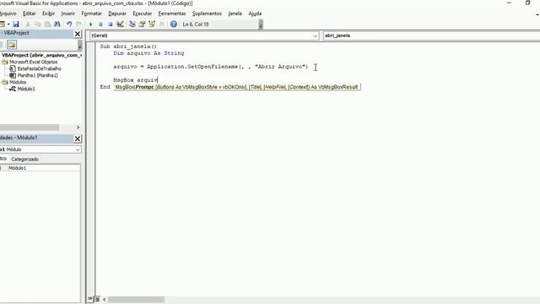Open the Properties Window toolbar icon
540x304 pixels.
coord(142,24)
